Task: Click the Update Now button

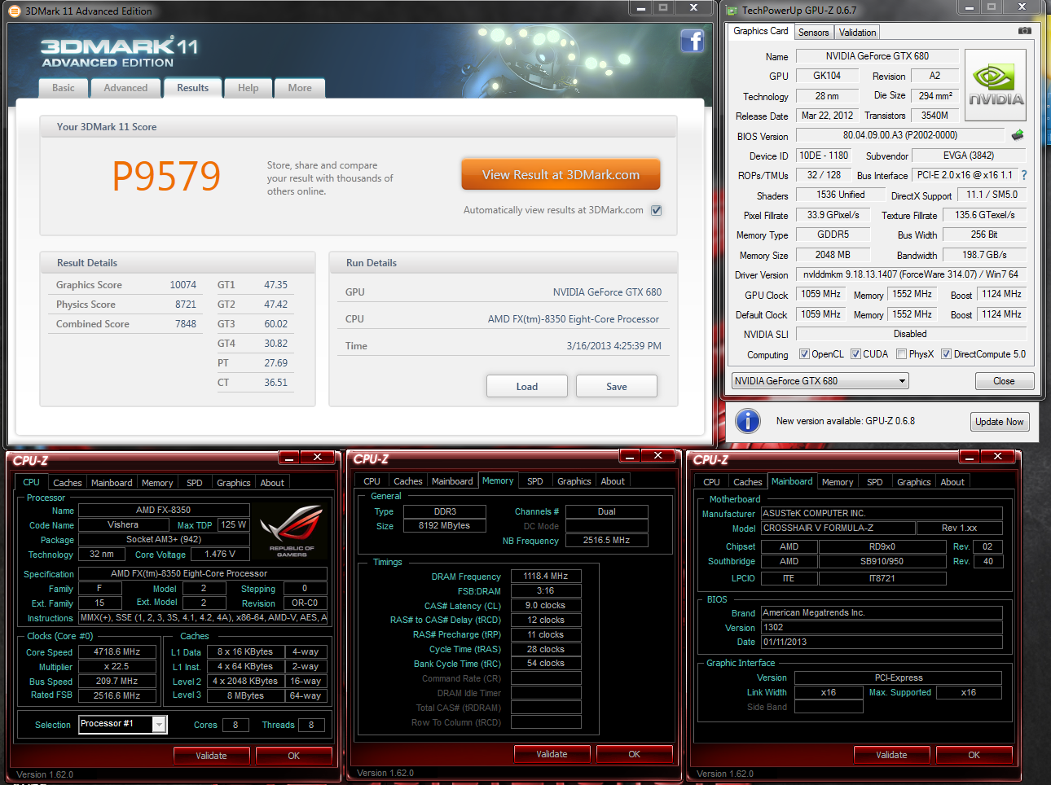Action: pos(999,422)
